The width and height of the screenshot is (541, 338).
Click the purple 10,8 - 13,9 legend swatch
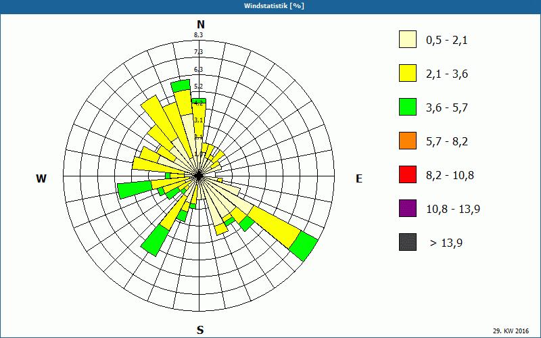pos(408,208)
